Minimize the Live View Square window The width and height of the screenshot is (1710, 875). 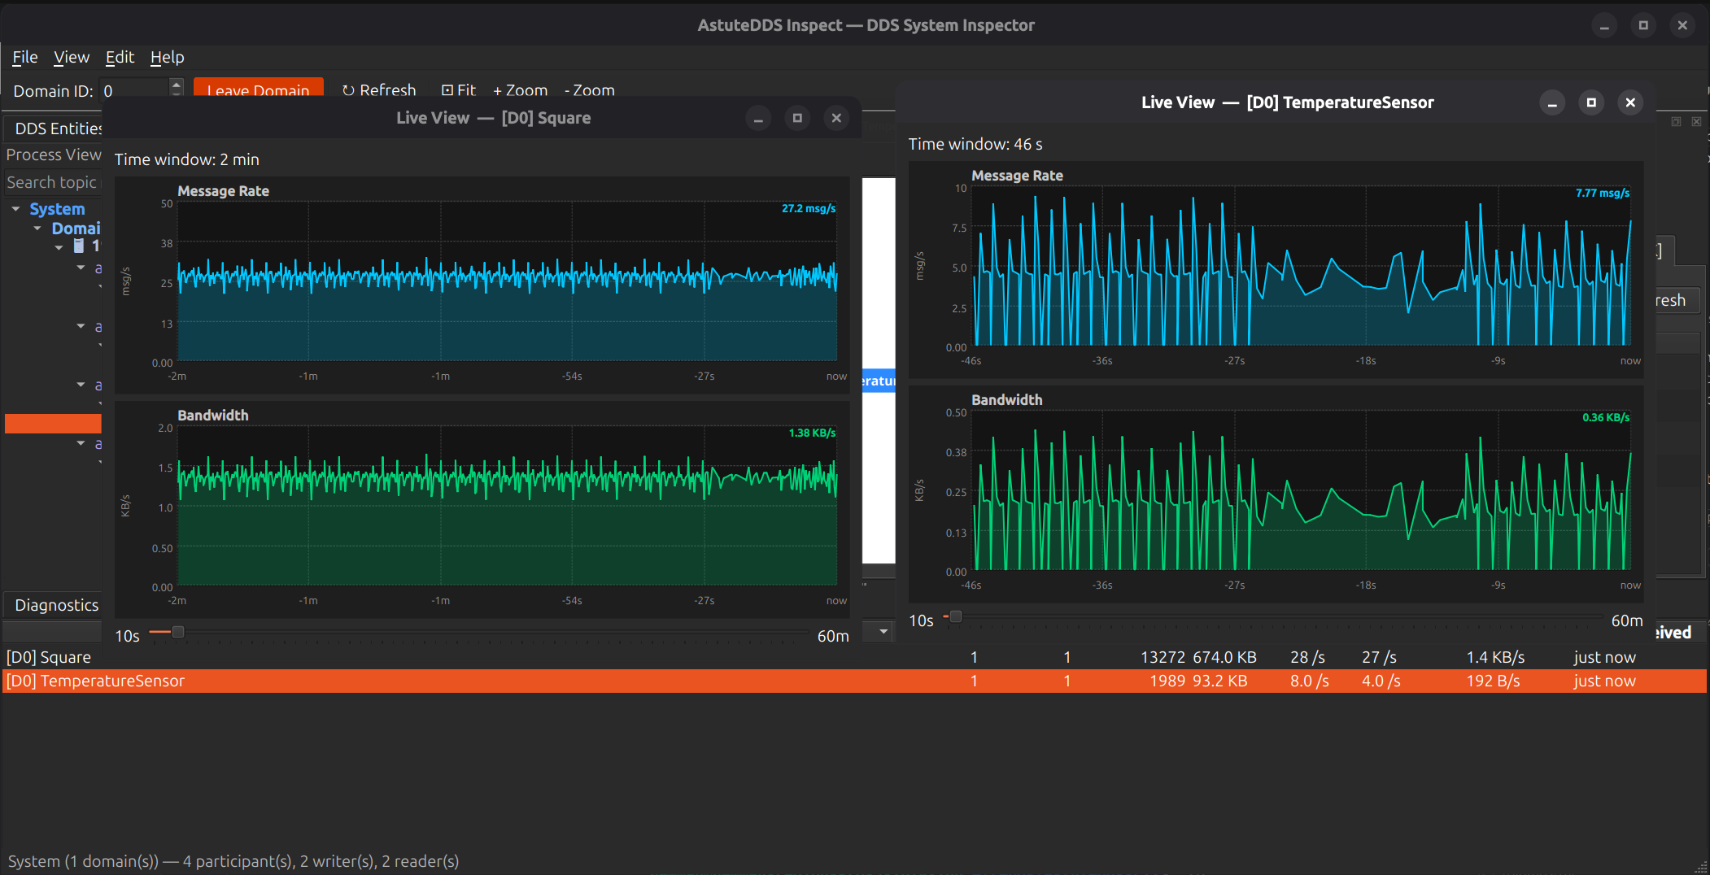click(x=758, y=119)
